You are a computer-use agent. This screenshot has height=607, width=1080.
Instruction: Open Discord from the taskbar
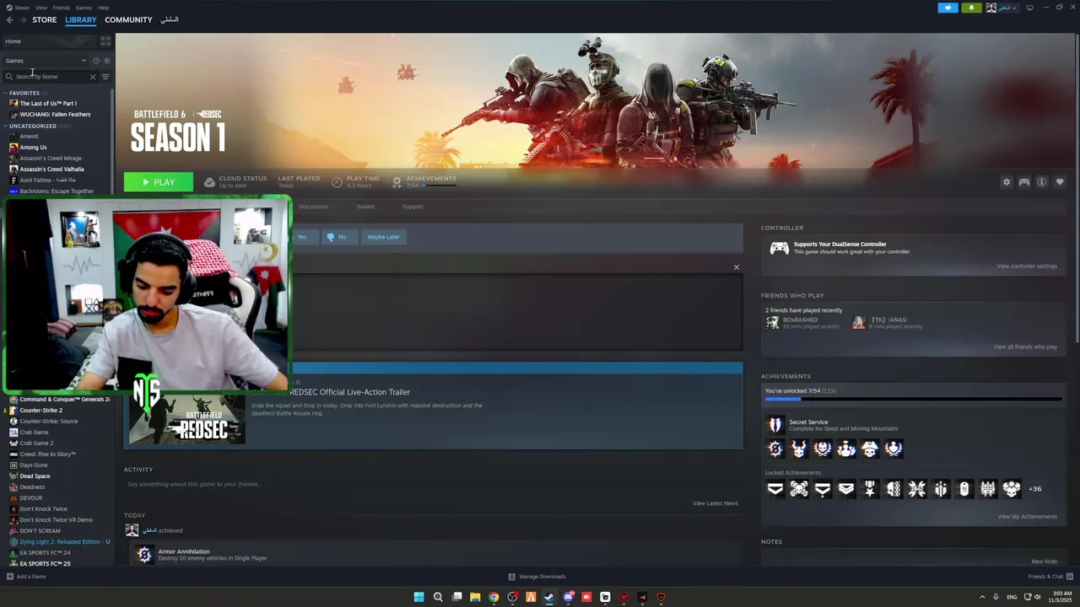point(568,597)
